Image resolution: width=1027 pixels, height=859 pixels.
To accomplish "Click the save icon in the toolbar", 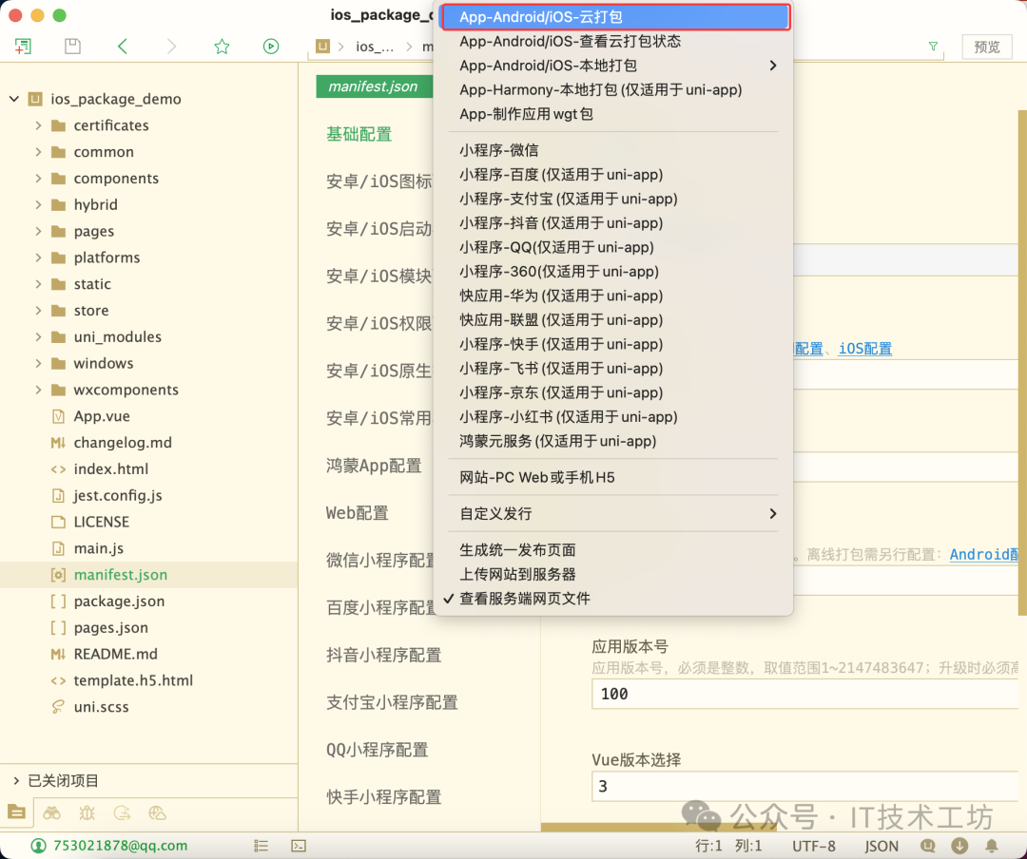I will coord(72,45).
